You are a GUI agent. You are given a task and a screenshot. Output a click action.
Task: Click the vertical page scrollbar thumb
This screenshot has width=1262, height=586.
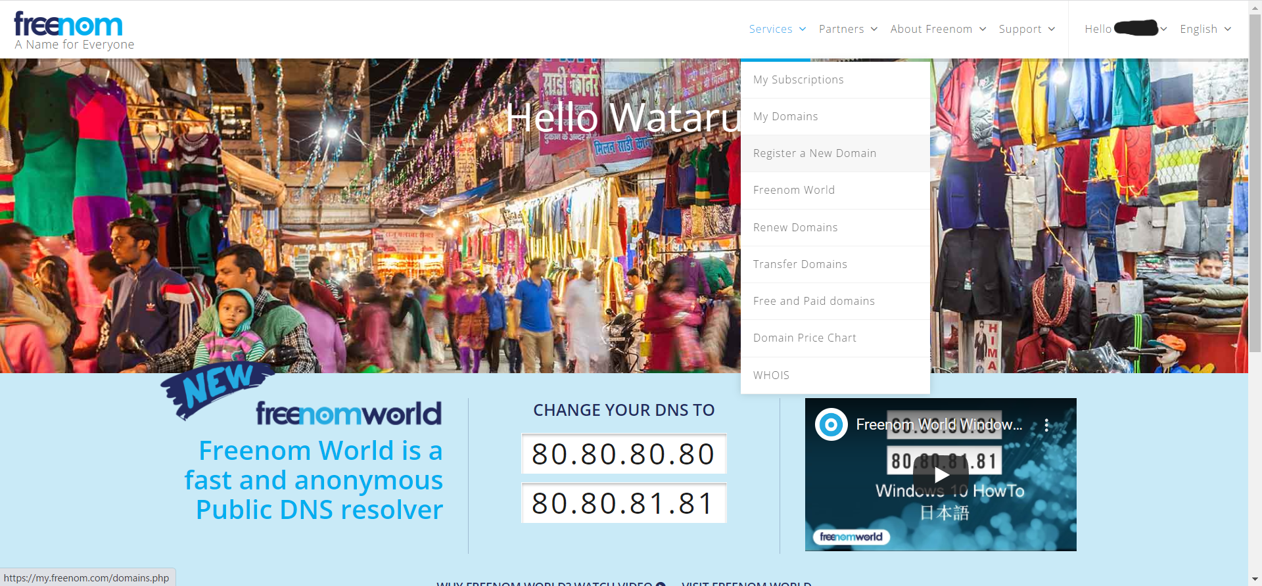pyautogui.click(x=1255, y=182)
